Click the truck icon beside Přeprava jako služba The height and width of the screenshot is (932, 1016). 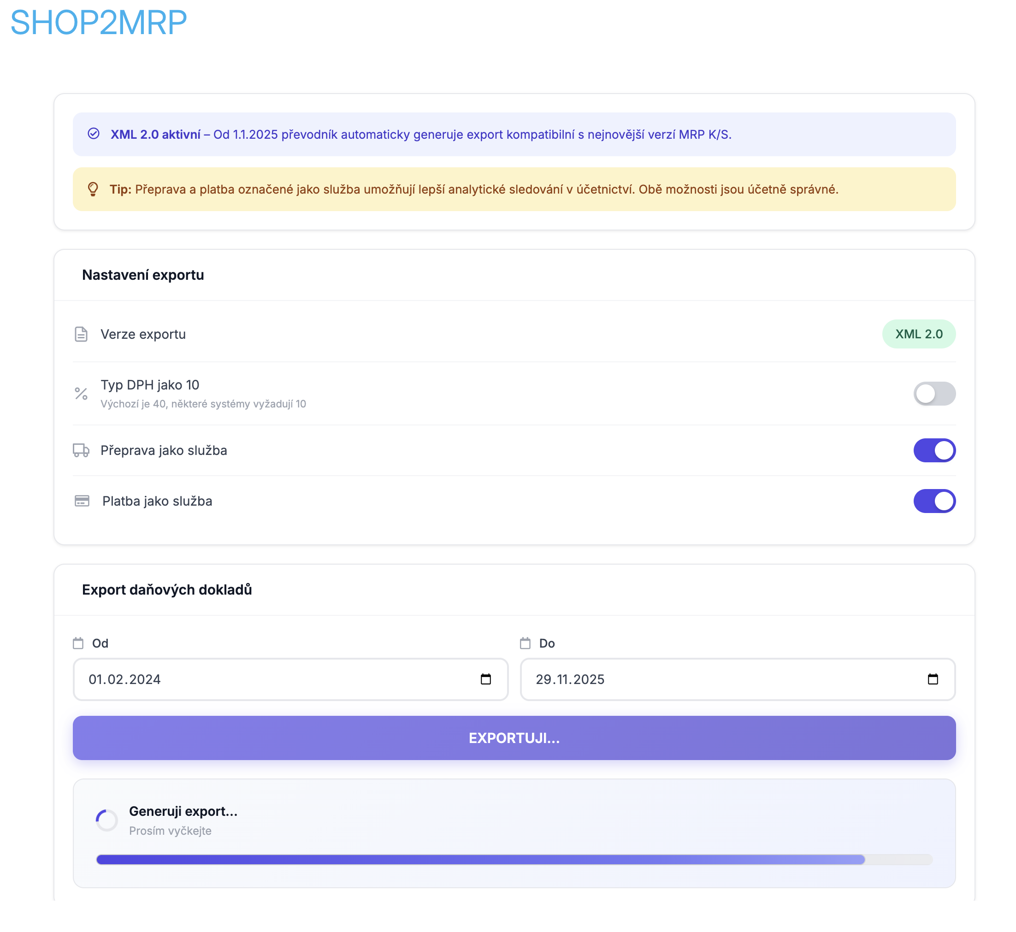pos(81,450)
